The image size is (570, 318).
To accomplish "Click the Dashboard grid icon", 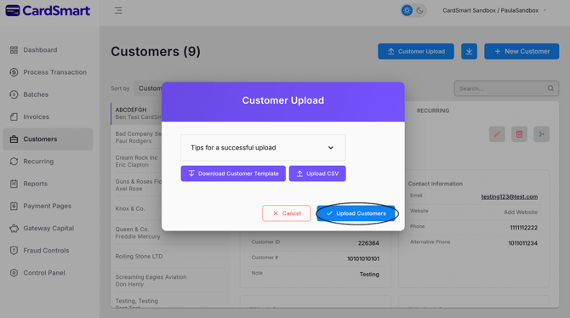I will point(14,50).
